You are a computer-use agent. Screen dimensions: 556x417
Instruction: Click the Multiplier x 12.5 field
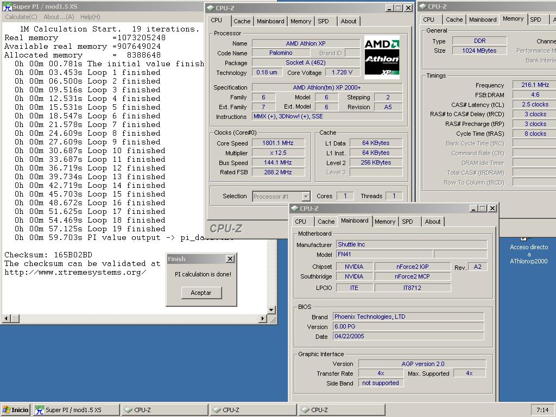coord(278,153)
